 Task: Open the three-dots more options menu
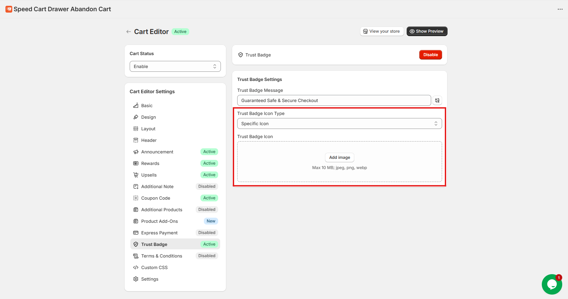(560, 9)
